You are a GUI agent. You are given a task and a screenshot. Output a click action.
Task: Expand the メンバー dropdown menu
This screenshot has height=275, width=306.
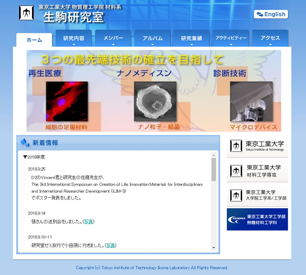click(x=113, y=39)
